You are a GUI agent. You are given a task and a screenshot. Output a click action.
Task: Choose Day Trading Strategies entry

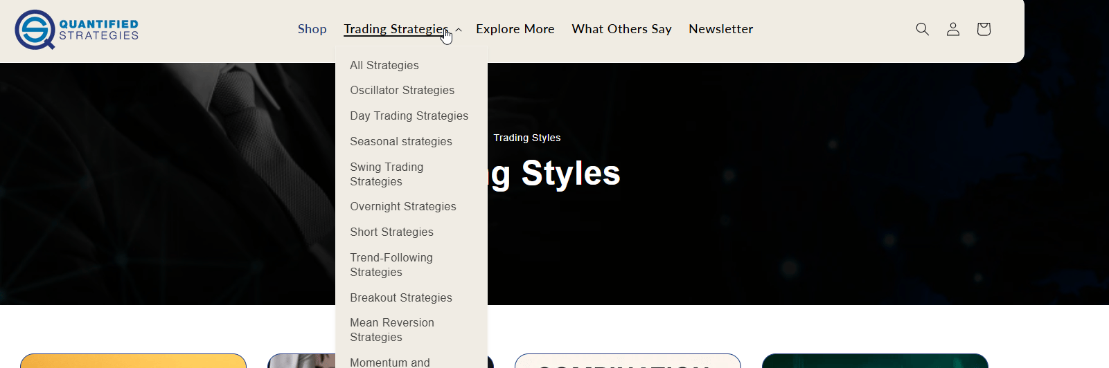(x=409, y=116)
